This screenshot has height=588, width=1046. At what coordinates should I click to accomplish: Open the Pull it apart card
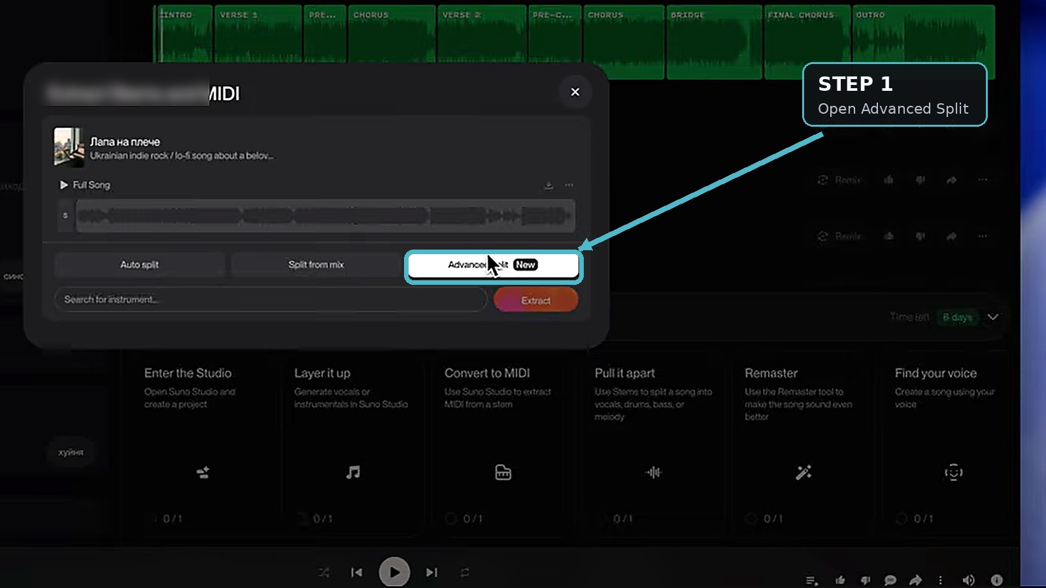pos(654,444)
